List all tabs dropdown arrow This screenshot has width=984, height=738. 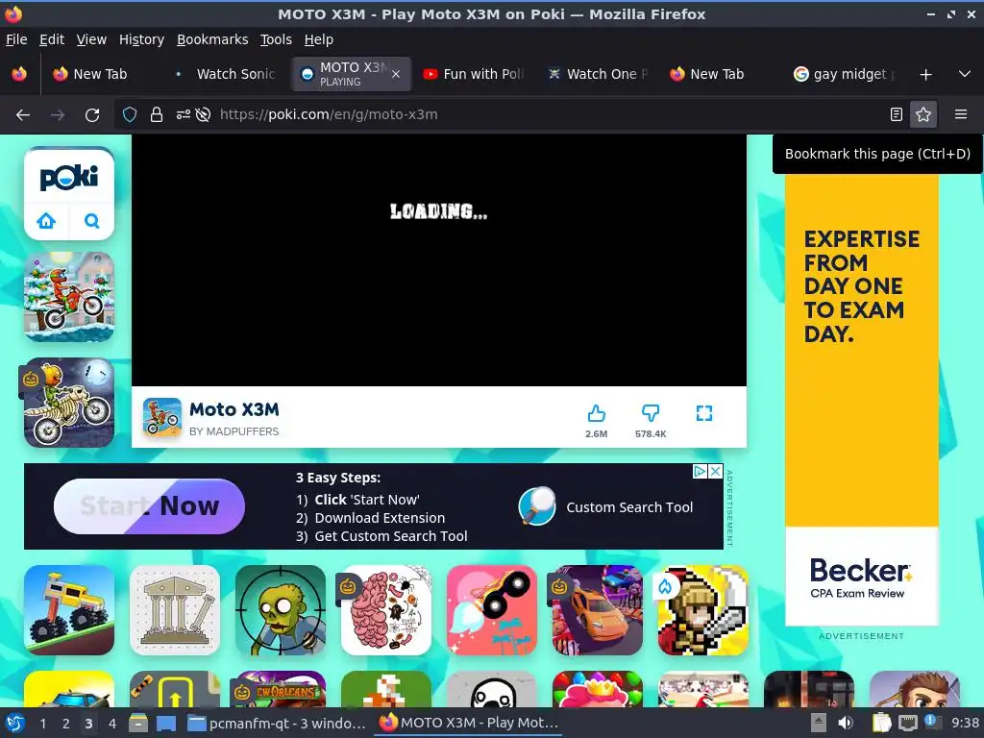[x=965, y=74]
